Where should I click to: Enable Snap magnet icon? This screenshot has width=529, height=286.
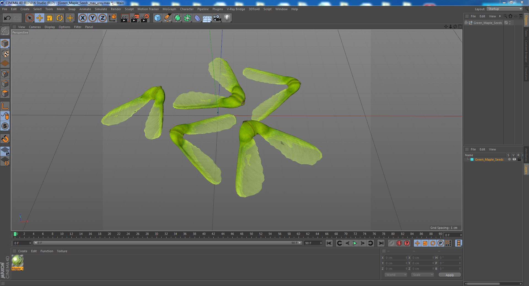pyautogui.click(x=5, y=139)
